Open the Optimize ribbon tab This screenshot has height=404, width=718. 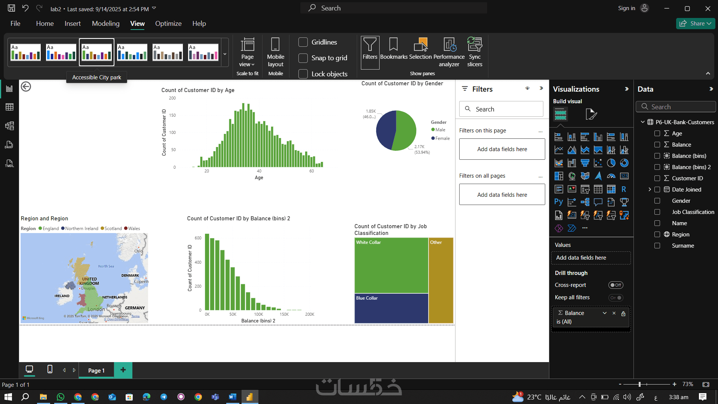168,24
